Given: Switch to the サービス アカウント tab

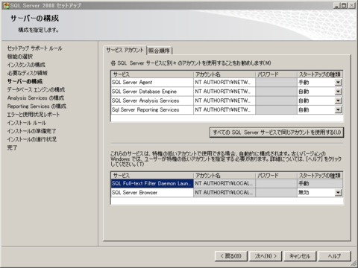Looking at the screenshot, I should pos(125,50).
